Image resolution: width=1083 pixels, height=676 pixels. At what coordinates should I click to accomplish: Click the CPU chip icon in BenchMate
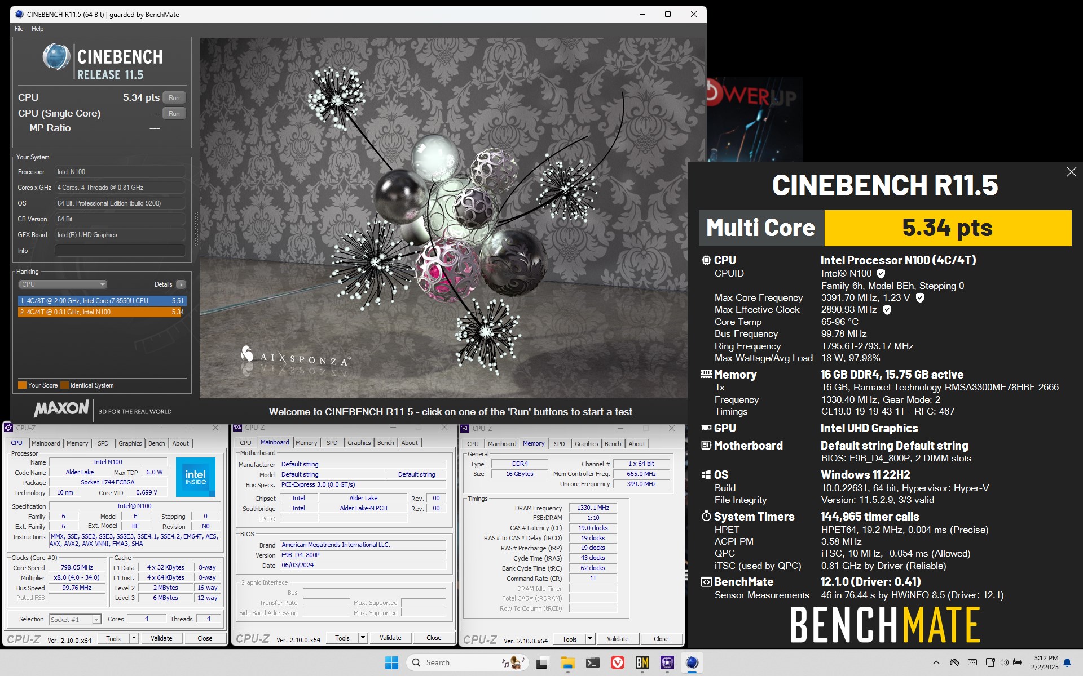pyautogui.click(x=706, y=260)
